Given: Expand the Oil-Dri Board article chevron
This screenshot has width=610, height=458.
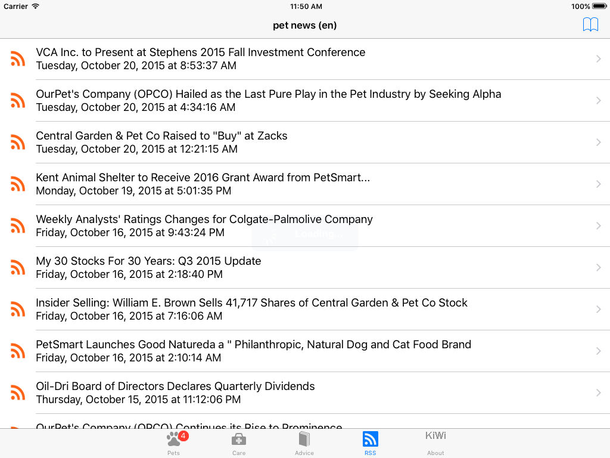Looking at the screenshot, I should click(598, 392).
